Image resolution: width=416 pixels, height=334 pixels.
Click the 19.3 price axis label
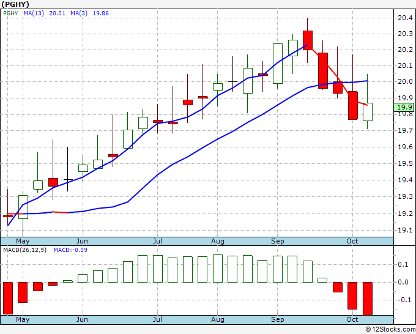(x=405, y=196)
